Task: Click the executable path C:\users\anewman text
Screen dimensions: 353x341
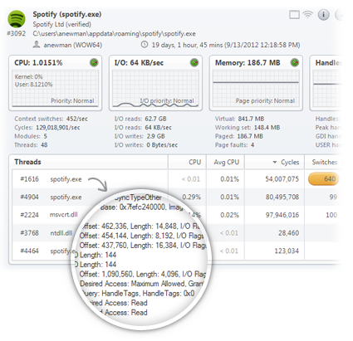Action: coord(114,34)
